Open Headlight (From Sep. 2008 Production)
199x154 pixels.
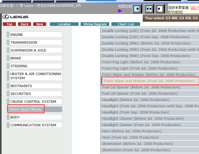click(x=150, y=112)
